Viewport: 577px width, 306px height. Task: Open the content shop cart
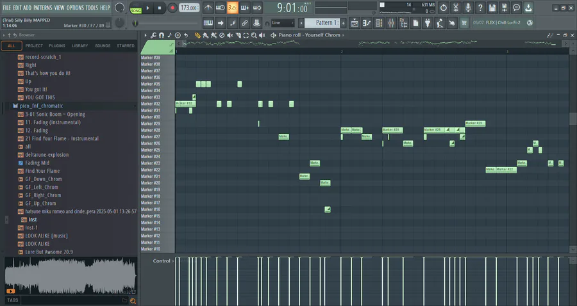click(x=464, y=23)
